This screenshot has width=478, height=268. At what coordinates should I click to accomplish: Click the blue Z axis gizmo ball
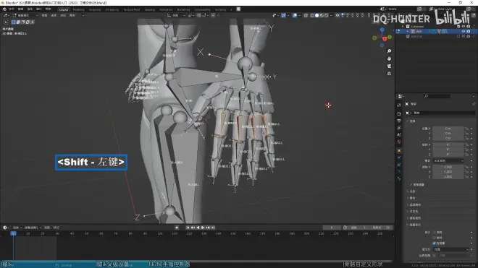(382, 30)
